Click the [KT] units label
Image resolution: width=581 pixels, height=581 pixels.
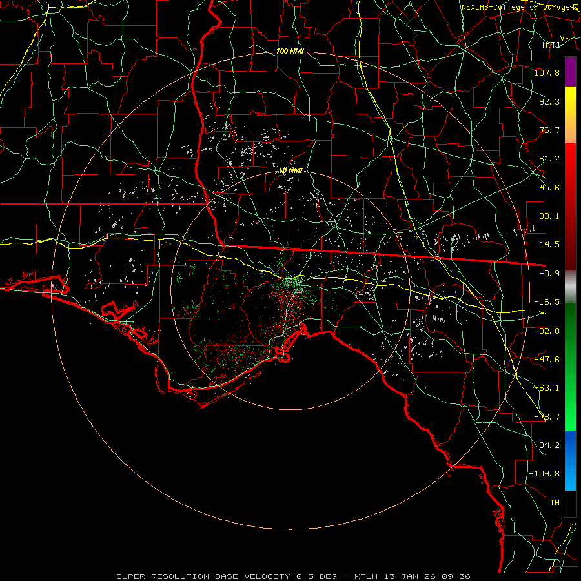point(551,45)
